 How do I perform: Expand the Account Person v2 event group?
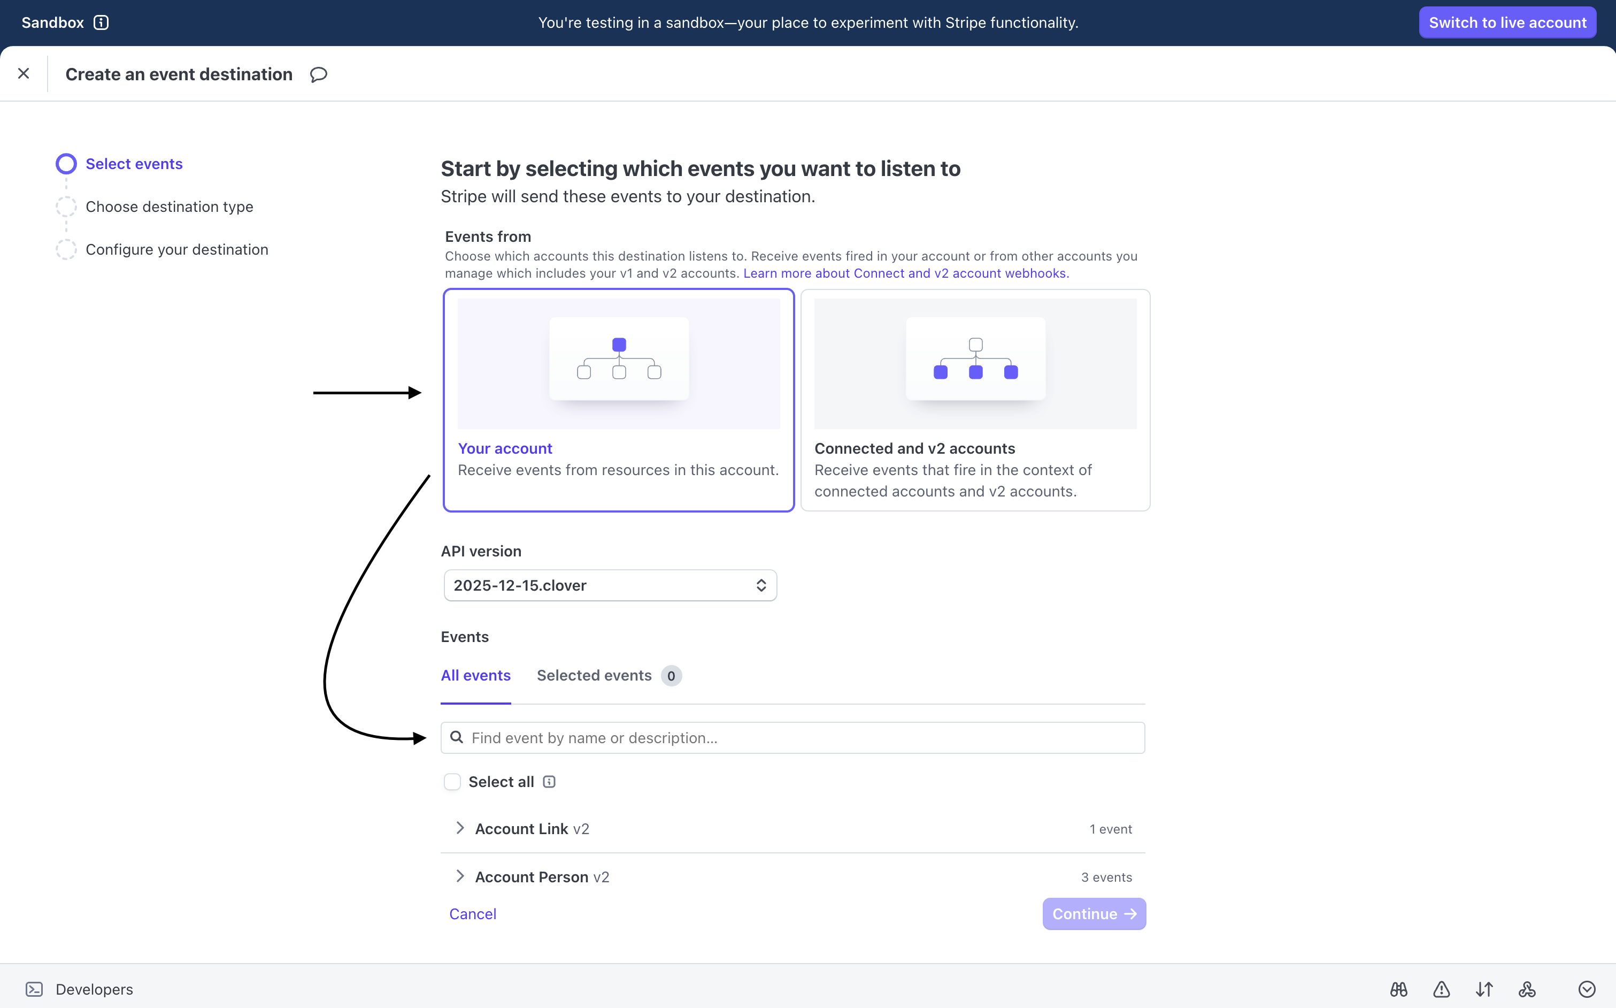click(460, 877)
